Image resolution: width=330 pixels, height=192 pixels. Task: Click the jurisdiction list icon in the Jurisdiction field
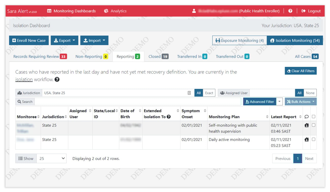pos(189,93)
